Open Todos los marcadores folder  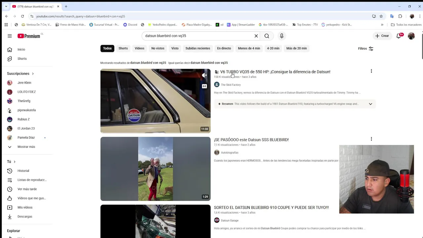click(x=406, y=24)
